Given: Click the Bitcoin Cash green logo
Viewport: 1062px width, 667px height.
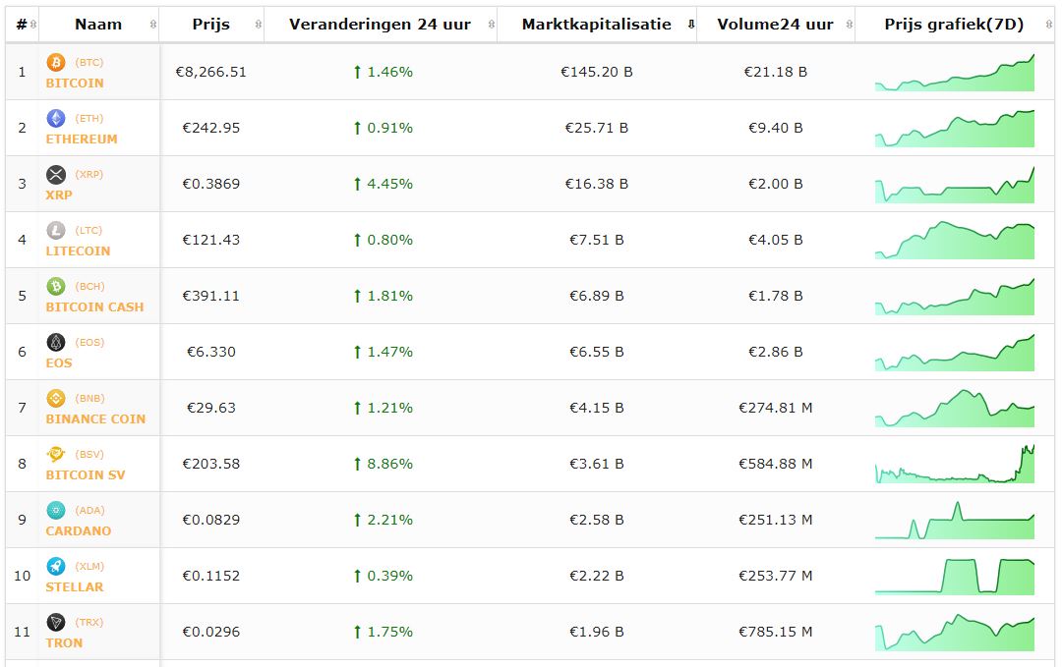Looking at the screenshot, I should tap(56, 287).
